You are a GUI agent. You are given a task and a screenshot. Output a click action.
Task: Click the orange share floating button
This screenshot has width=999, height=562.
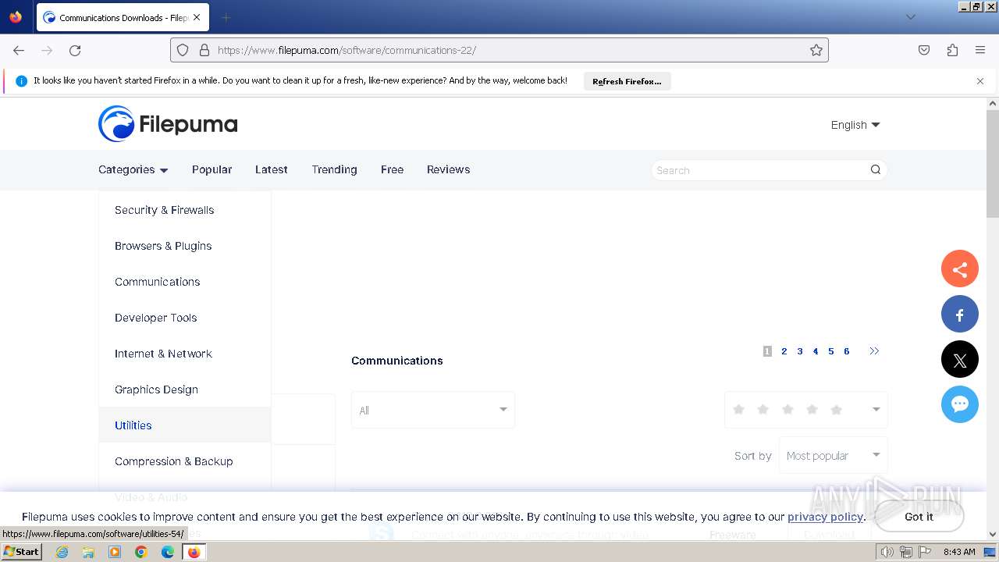pos(960,269)
